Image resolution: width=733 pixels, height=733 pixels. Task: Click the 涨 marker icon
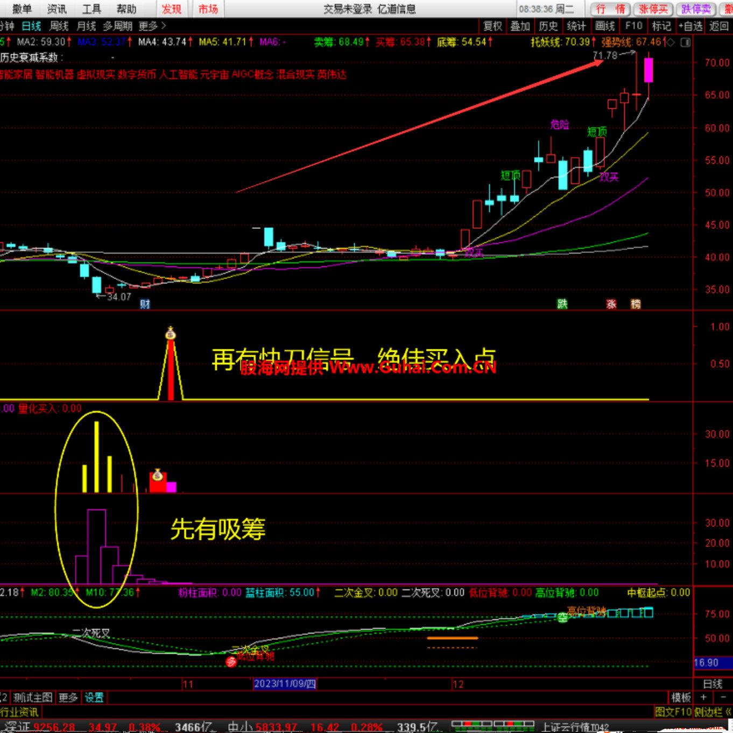[x=611, y=304]
